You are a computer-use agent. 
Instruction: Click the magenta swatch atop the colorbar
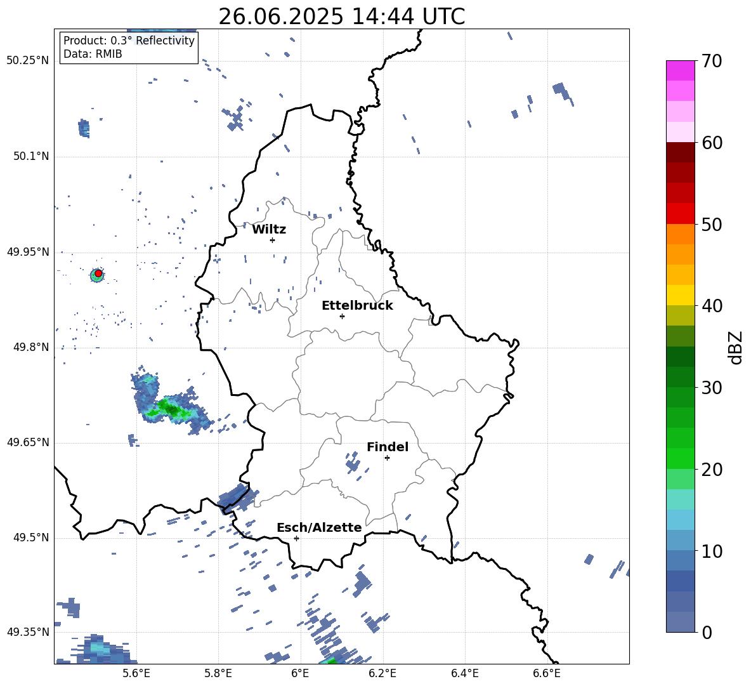(x=680, y=70)
